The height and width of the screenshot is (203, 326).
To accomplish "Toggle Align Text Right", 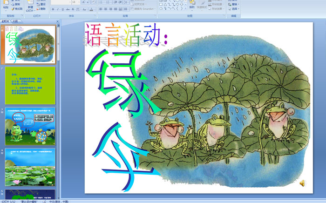I will click(111, 9).
